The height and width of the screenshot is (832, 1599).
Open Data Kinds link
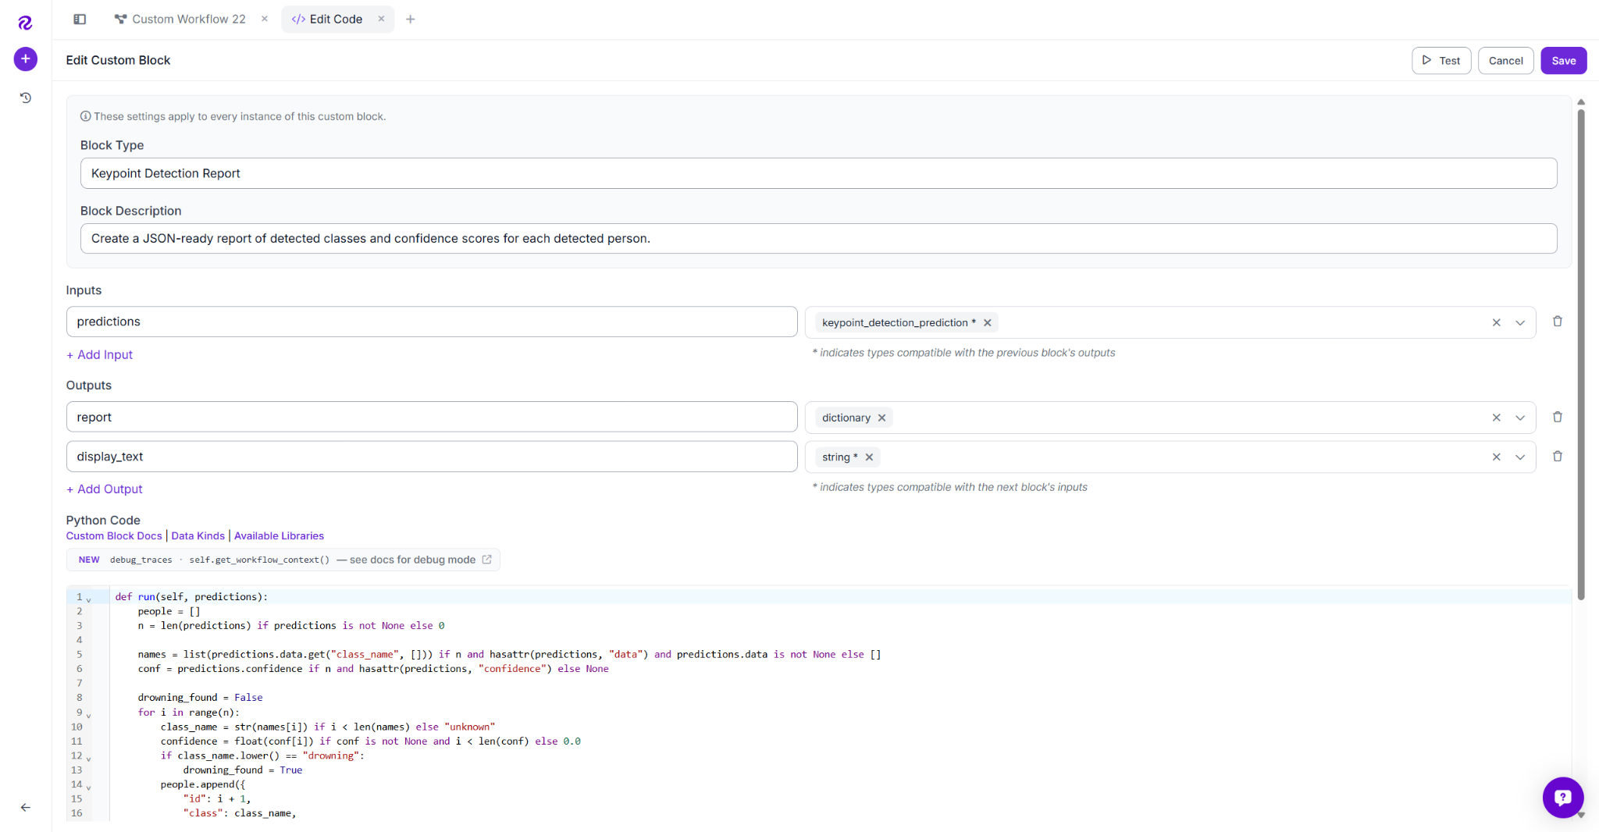[x=198, y=535]
